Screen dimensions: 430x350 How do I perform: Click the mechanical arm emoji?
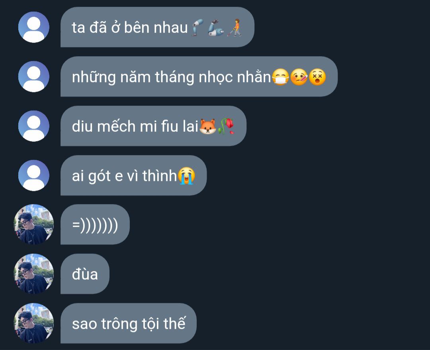216,28
